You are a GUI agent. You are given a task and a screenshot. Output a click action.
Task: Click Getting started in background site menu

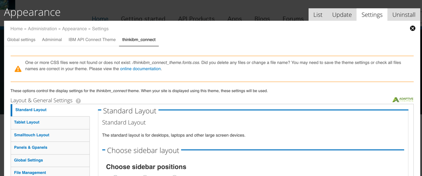(143, 19)
